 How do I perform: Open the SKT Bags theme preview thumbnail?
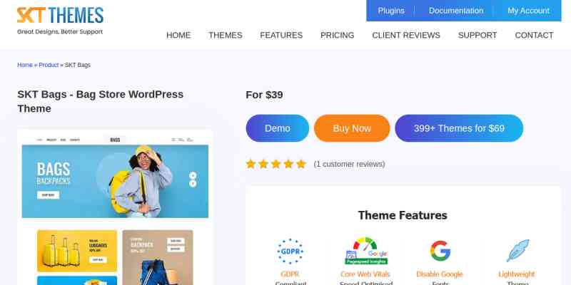(115, 207)
